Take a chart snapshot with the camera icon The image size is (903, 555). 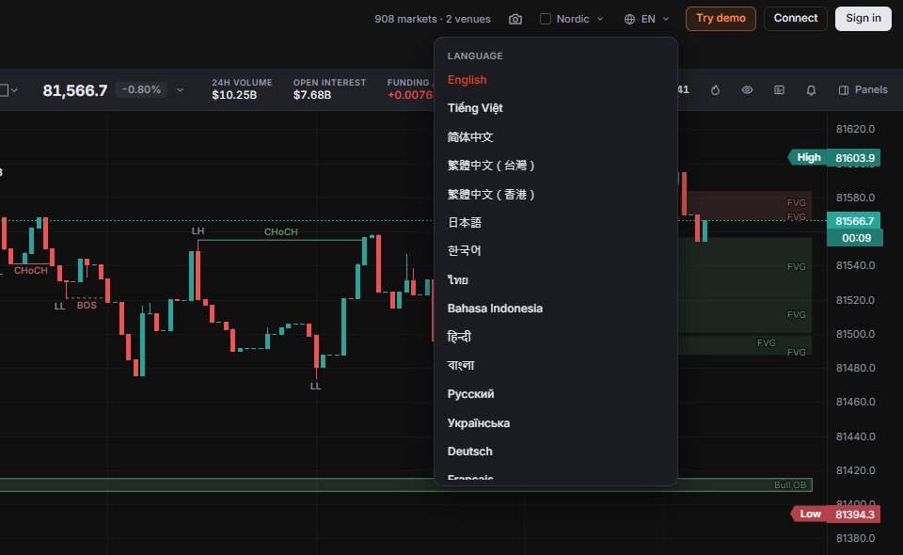coord(515,19)
